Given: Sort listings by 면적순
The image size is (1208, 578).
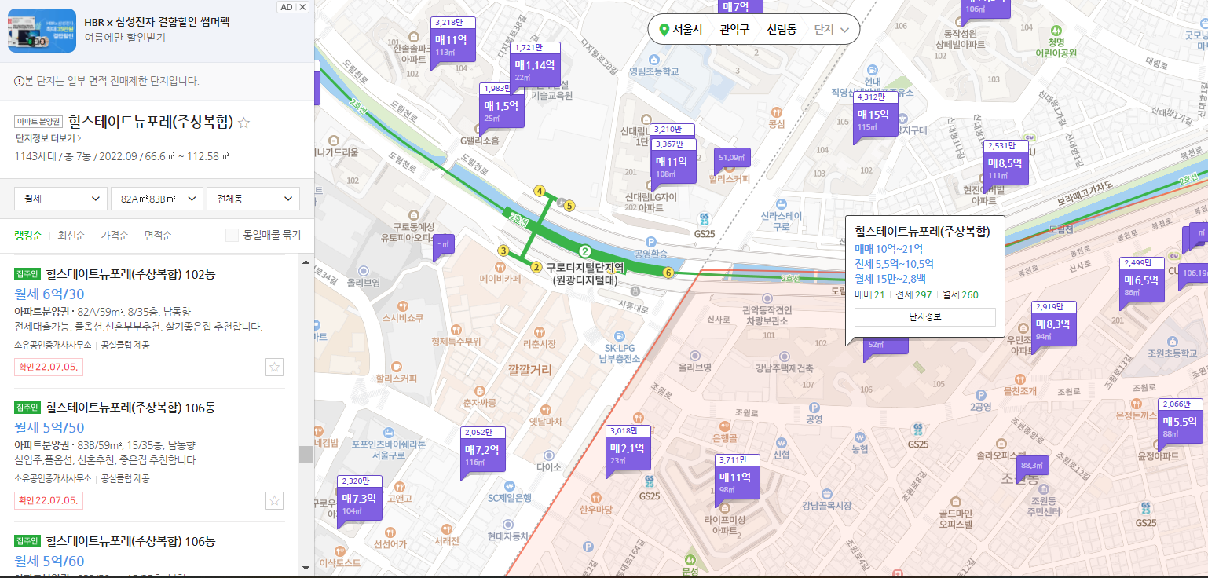Looking at the screenshot, I should [158, 235].
